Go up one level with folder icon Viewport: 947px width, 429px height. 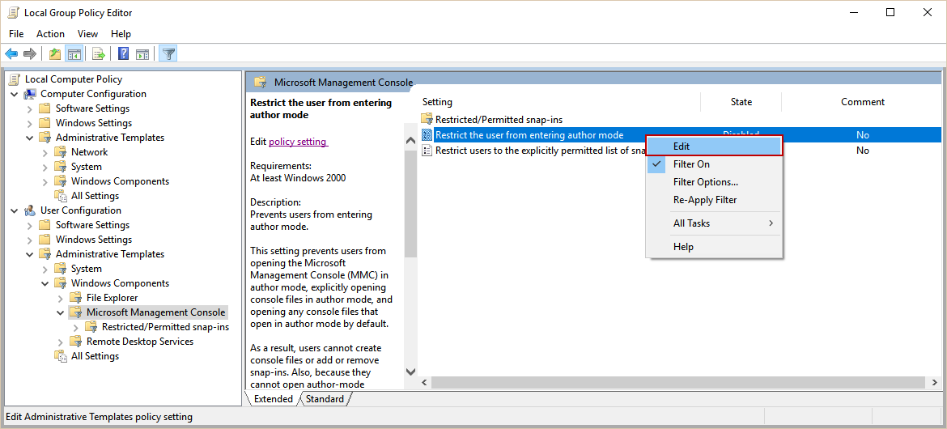(55, 54)
